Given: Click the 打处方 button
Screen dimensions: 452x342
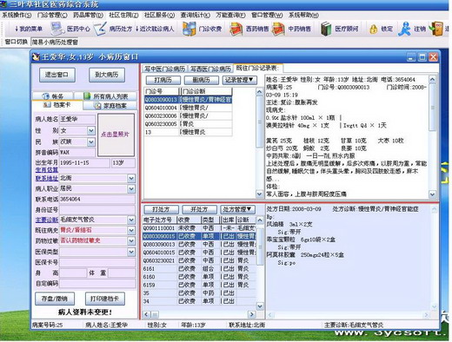Looking at the screenshot, I should tap(161, 209).
